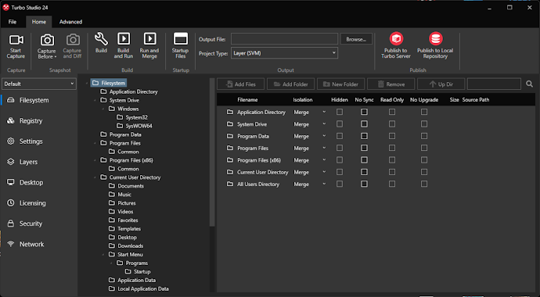Screen dimensions: 540x297
Task: Open the Startup Files window icon
Action: click(181, 39)
